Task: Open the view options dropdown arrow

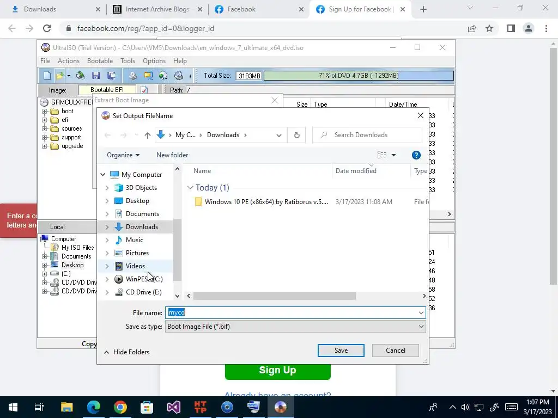Action: [x=393, y=155]
